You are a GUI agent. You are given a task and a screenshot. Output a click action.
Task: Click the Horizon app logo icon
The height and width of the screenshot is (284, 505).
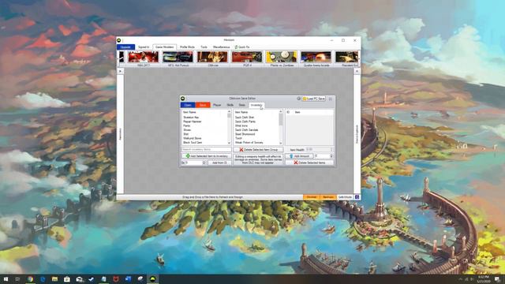click(x=119, y=40)
